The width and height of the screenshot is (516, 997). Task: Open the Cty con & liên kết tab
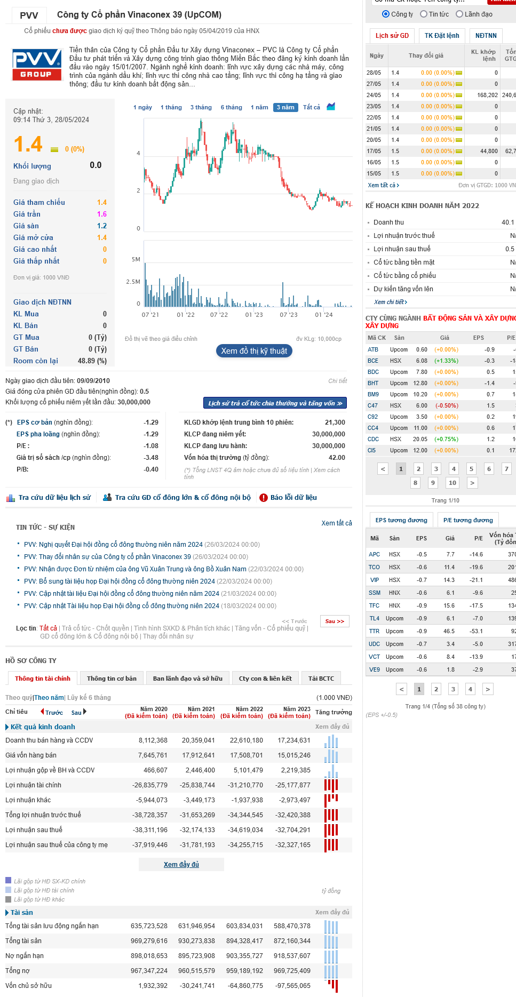(x=265, y=679)
